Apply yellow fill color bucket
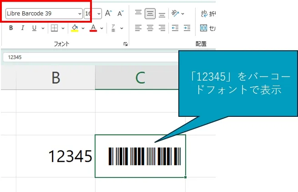Screen dimensions: 298x192 click(x=75, y=28)
